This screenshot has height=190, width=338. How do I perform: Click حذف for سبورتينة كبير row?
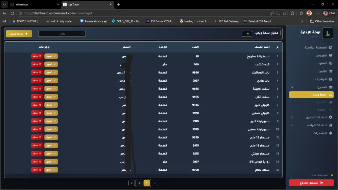coord(37,121)
